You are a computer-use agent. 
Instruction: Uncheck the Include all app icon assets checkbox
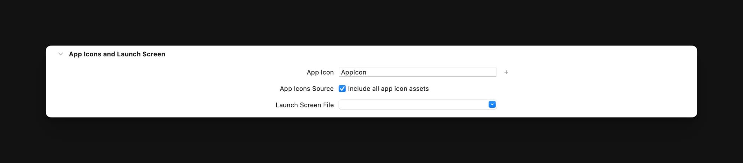[x=342, y=89]
